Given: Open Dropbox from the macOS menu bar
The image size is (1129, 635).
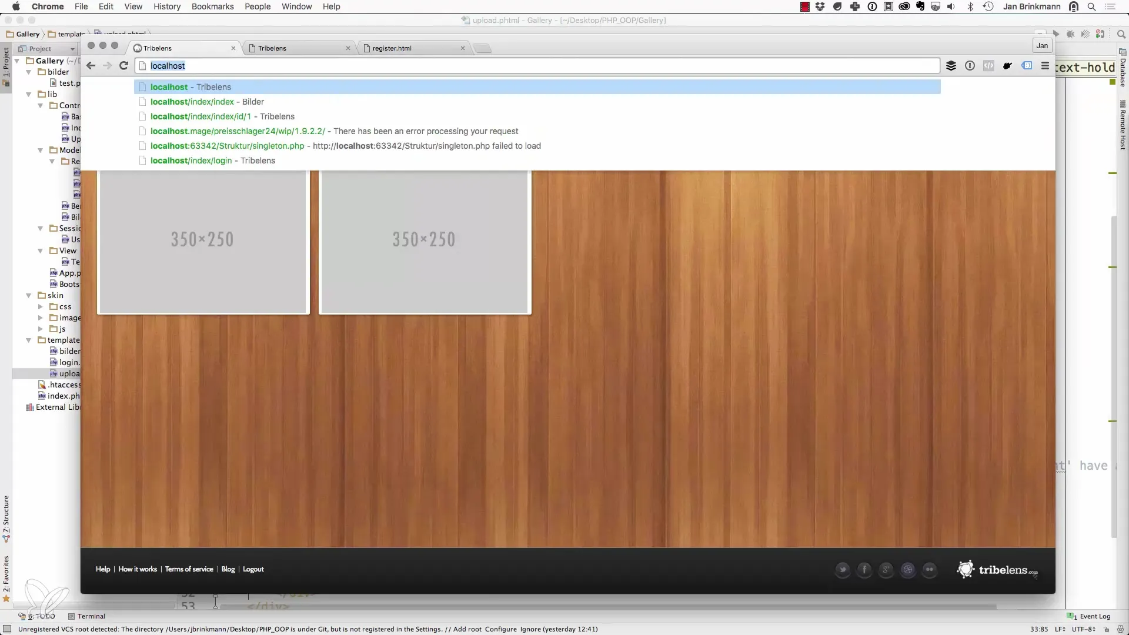Looking at the screenshot, I should [820, 6].
